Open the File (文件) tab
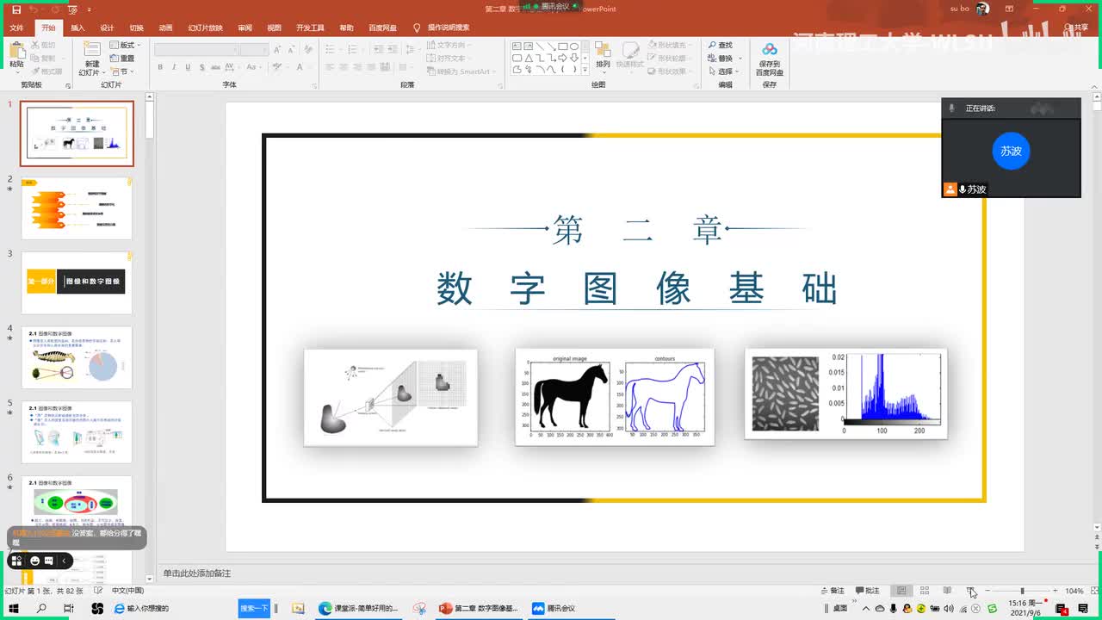This screenshot has height=620, width=1102. click(16, 28)
